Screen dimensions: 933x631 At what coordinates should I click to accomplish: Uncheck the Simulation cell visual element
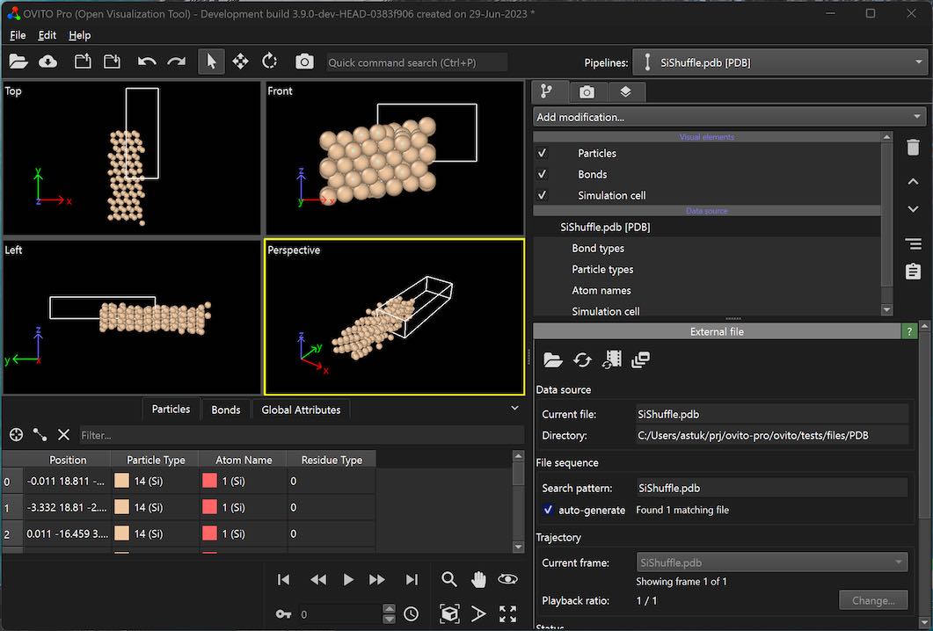point(543,195)
